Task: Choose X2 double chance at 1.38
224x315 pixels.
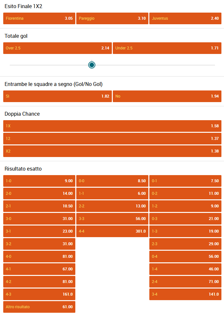Action: 112,151
